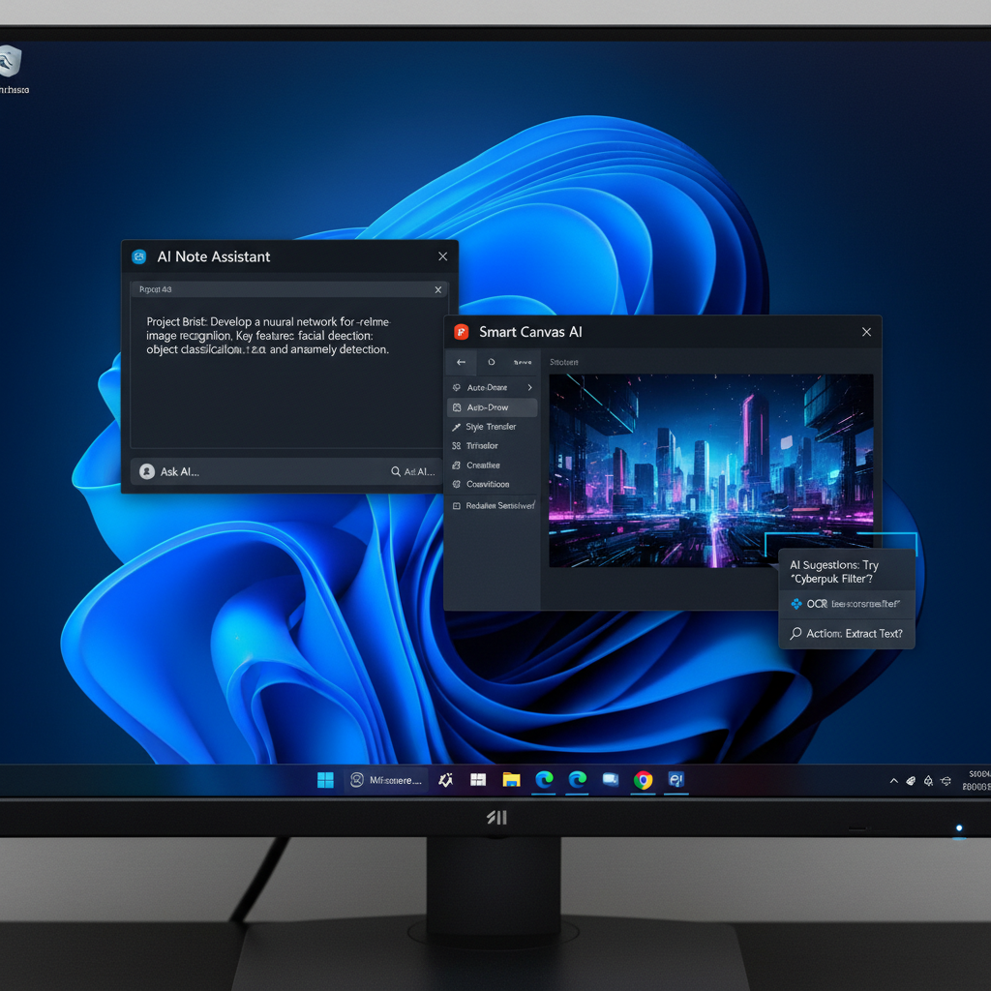This screenshot has height=991, width=991.
Task: Open the Composition sidebar entry
Action: (x=488, y=484)
